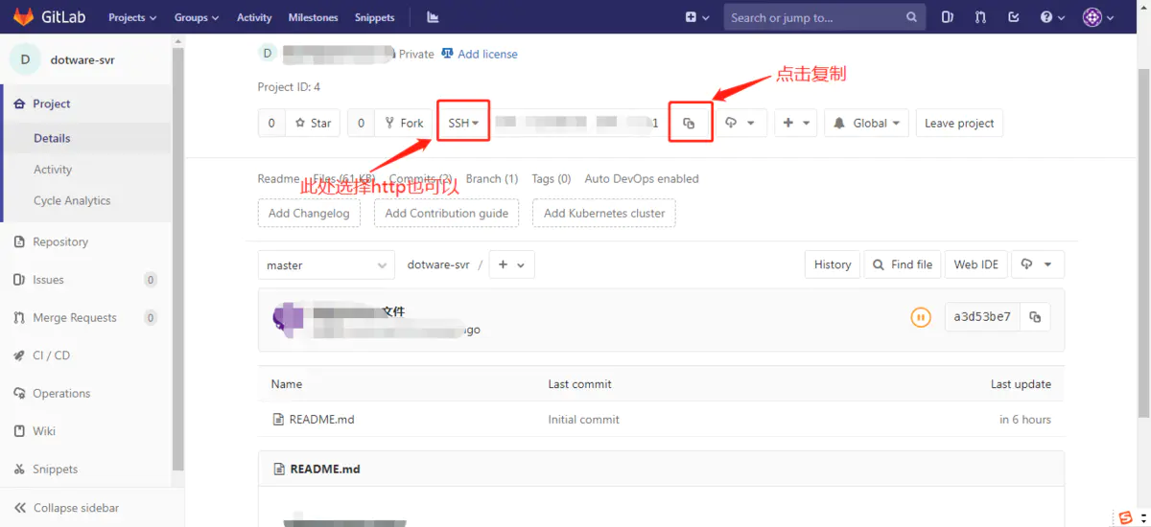Image resolution: width=1151 pixels, height=527 pixels.
Task: Open README.md in the file table
Action: coord(321,420)
